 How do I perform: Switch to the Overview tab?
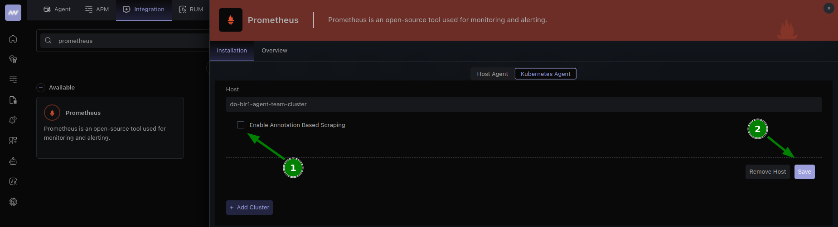pyautogui.click(x=274, y=51)
